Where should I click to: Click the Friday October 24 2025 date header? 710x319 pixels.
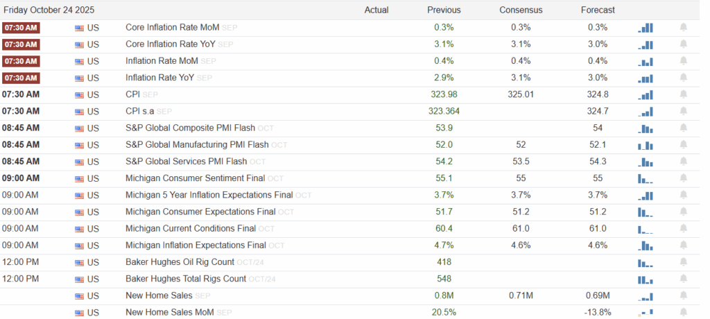click(49, 10)
